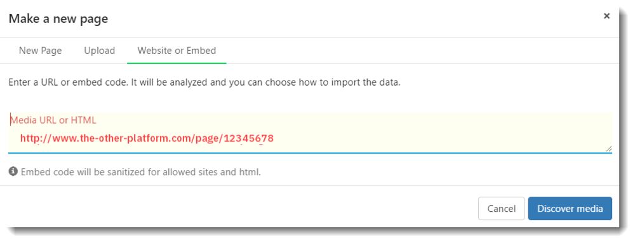This screenshot has width=635, height=243.
Task: Click the Cancel button
Action: pyautogui.click(x=502, y=209)
